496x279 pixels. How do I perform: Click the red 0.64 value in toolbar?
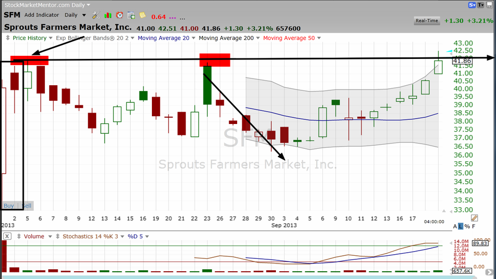coord(159,17)
